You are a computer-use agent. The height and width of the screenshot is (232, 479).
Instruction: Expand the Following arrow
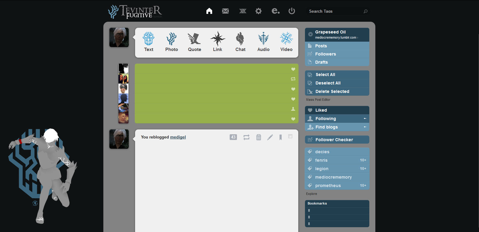(x=365, y=119)
